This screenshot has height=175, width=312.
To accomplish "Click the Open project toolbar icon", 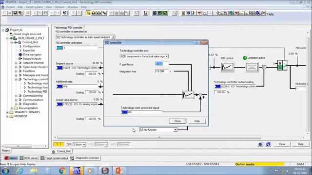I will coord(10,13).
